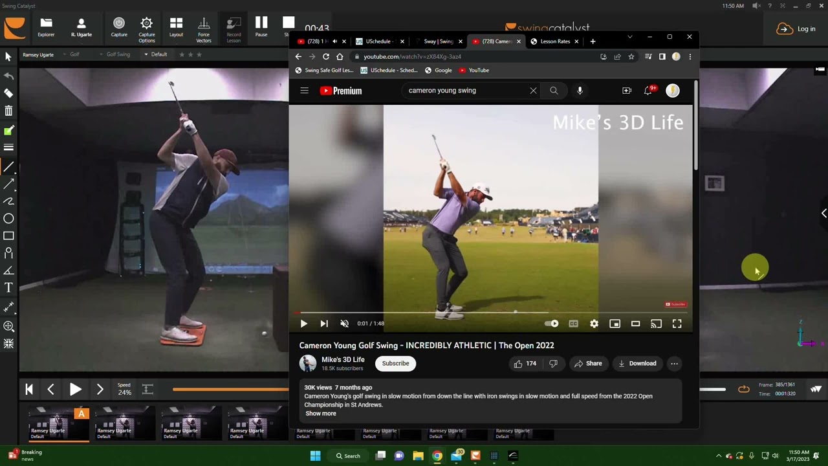Viewport: 828px width, 466px height.
Task: Open the R. Ugarte player profile
Action: [x=82, y=27]
